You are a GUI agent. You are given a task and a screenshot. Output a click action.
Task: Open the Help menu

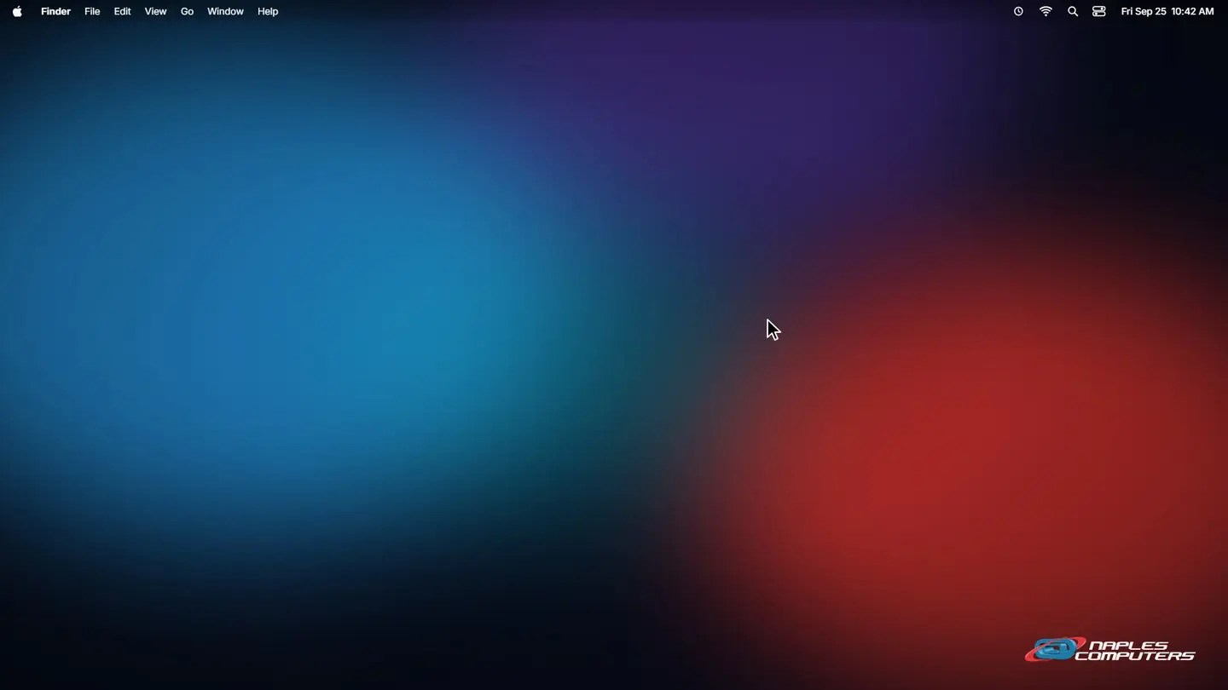(268, 11)
